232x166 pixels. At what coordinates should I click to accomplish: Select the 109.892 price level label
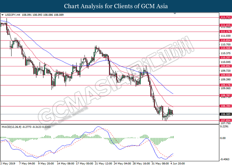(x=225, y=66)
